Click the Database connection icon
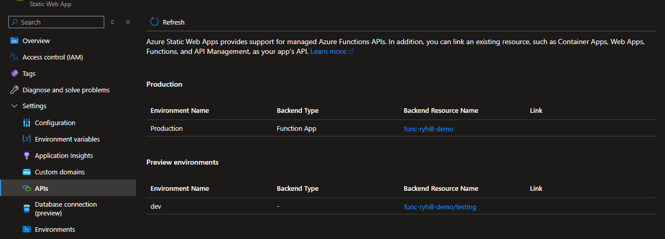Viewport: 665px width, 239px height. tap(27, 209)
